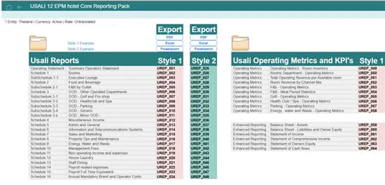Open Style 2 report UREP_027
The image size is (385, 185).
click(200, 78)
